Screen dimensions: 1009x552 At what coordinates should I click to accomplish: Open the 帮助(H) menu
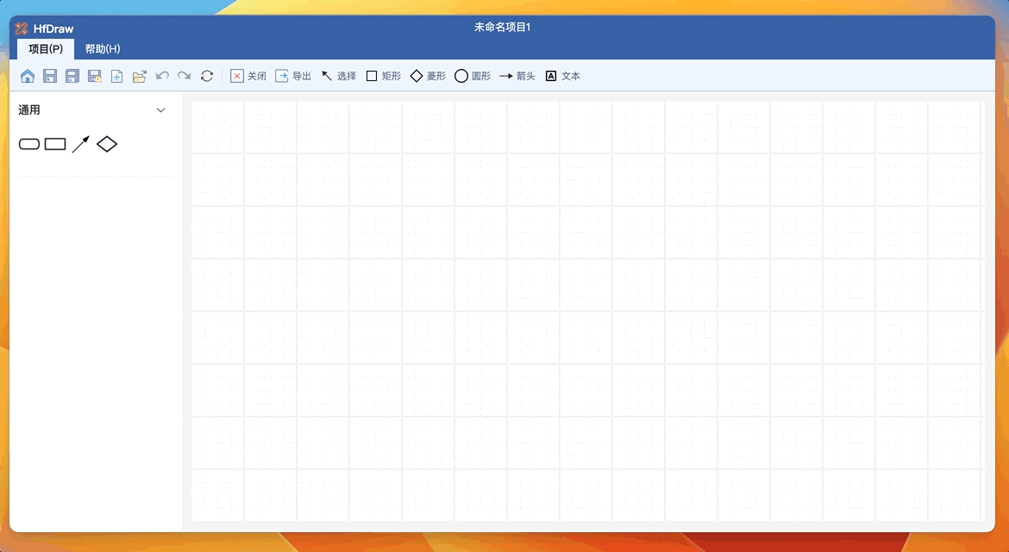coord(102,48)
